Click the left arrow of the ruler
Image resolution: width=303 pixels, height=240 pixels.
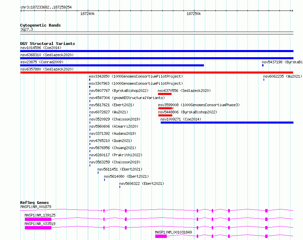coord(21,11)
